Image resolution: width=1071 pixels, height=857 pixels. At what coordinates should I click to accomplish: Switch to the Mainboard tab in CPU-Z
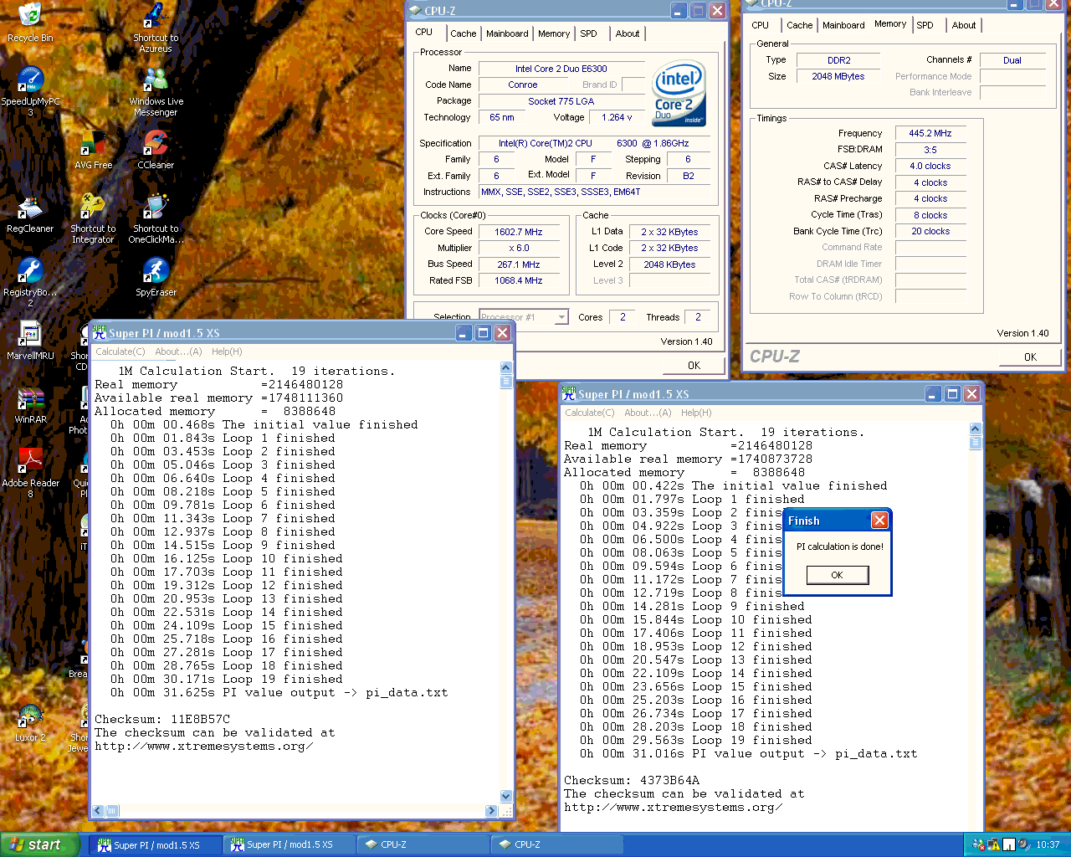507,33
